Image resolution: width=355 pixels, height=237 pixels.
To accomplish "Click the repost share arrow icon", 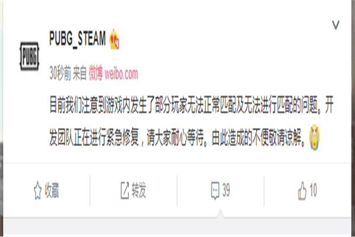I will point(125,190).
